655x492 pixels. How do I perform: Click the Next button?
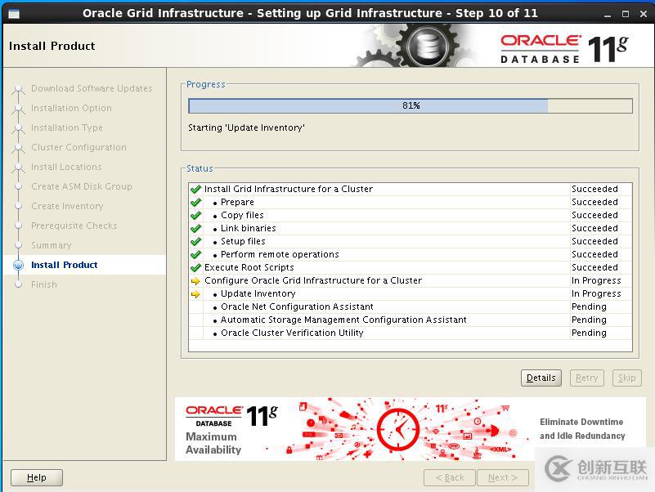[x=503, y=477]
